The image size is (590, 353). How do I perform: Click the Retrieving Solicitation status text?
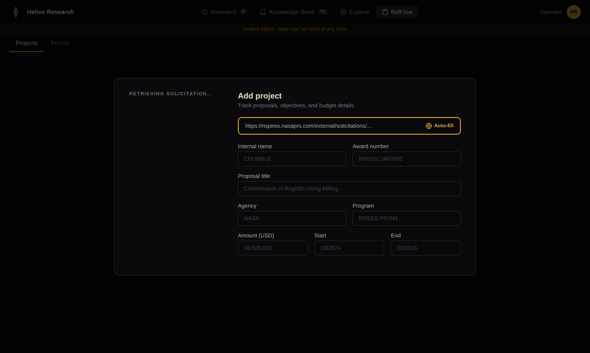[171, 94]
